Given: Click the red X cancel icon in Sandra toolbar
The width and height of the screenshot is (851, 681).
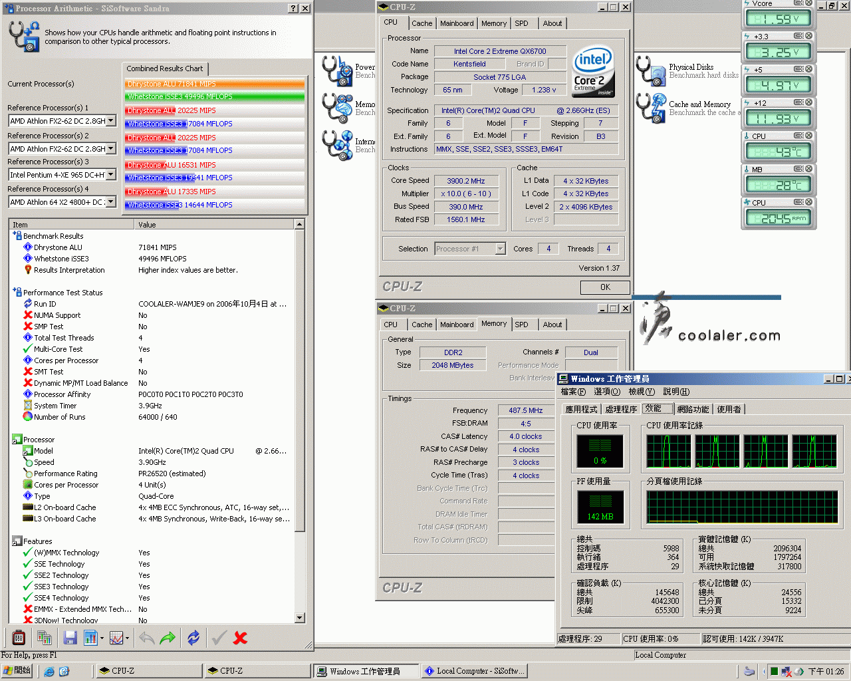Looking at the screenshot, I should click(x=241, y=638).
